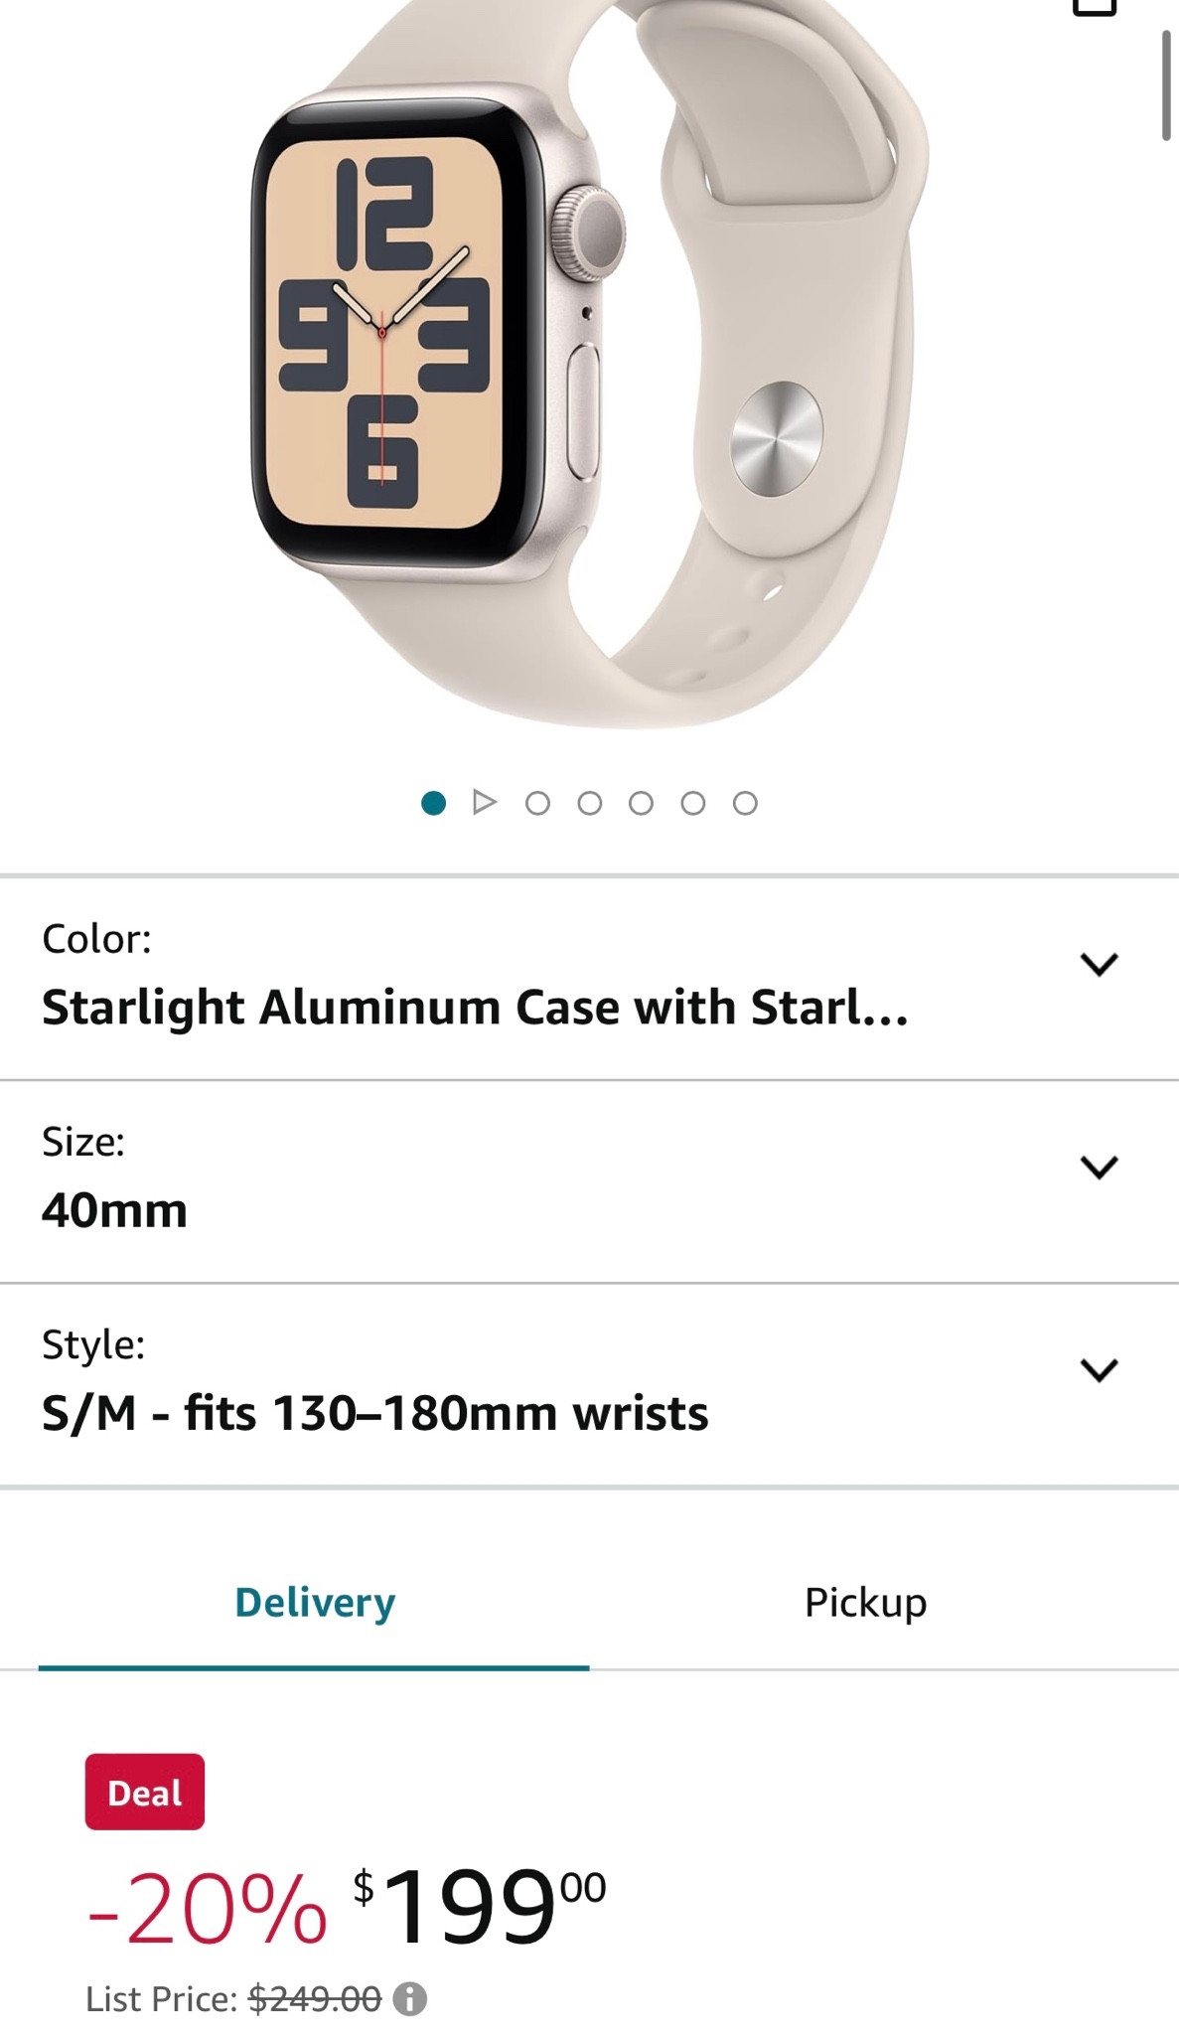Play the product video
Viewport: 1179px width, 2036px height.
point(487,802)
